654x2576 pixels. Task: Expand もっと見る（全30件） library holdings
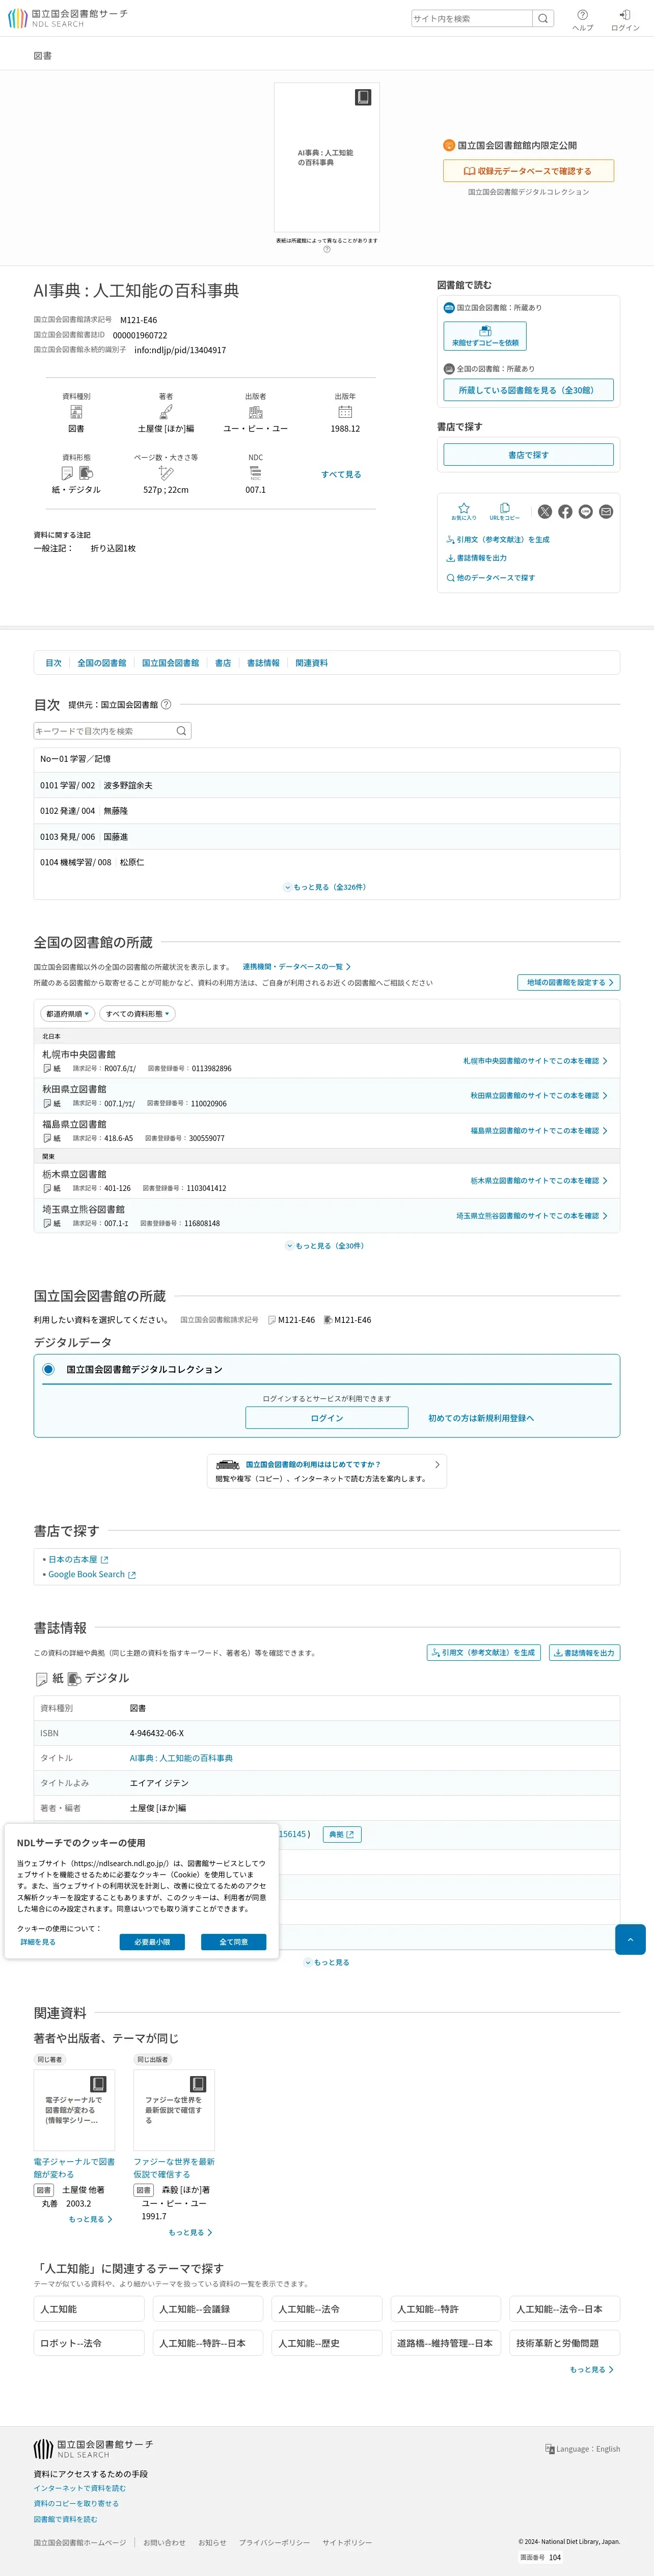click(x=326, y=1246)
